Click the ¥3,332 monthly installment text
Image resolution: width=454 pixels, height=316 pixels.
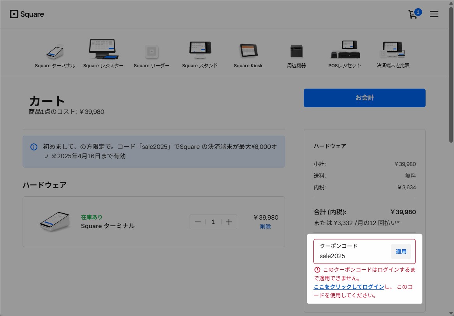click(357, 223)
